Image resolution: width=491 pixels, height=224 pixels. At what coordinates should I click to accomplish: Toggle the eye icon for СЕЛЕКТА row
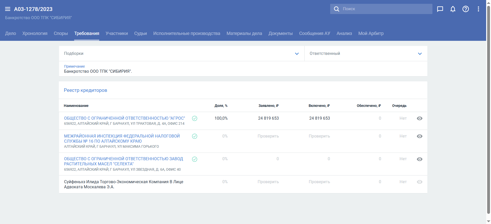[x=420, y=159]
